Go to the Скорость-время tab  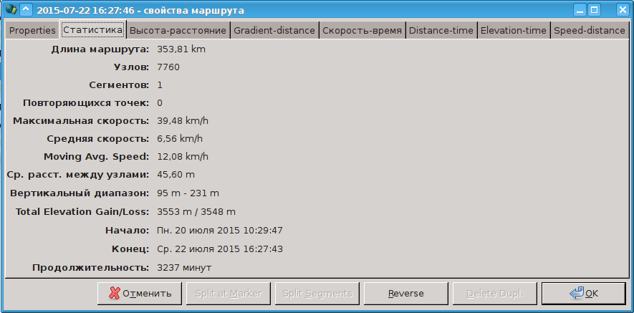click(x=362, y=30)
